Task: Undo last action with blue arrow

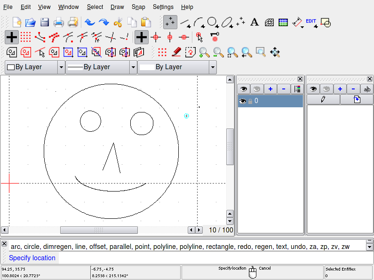Action: 90,23
